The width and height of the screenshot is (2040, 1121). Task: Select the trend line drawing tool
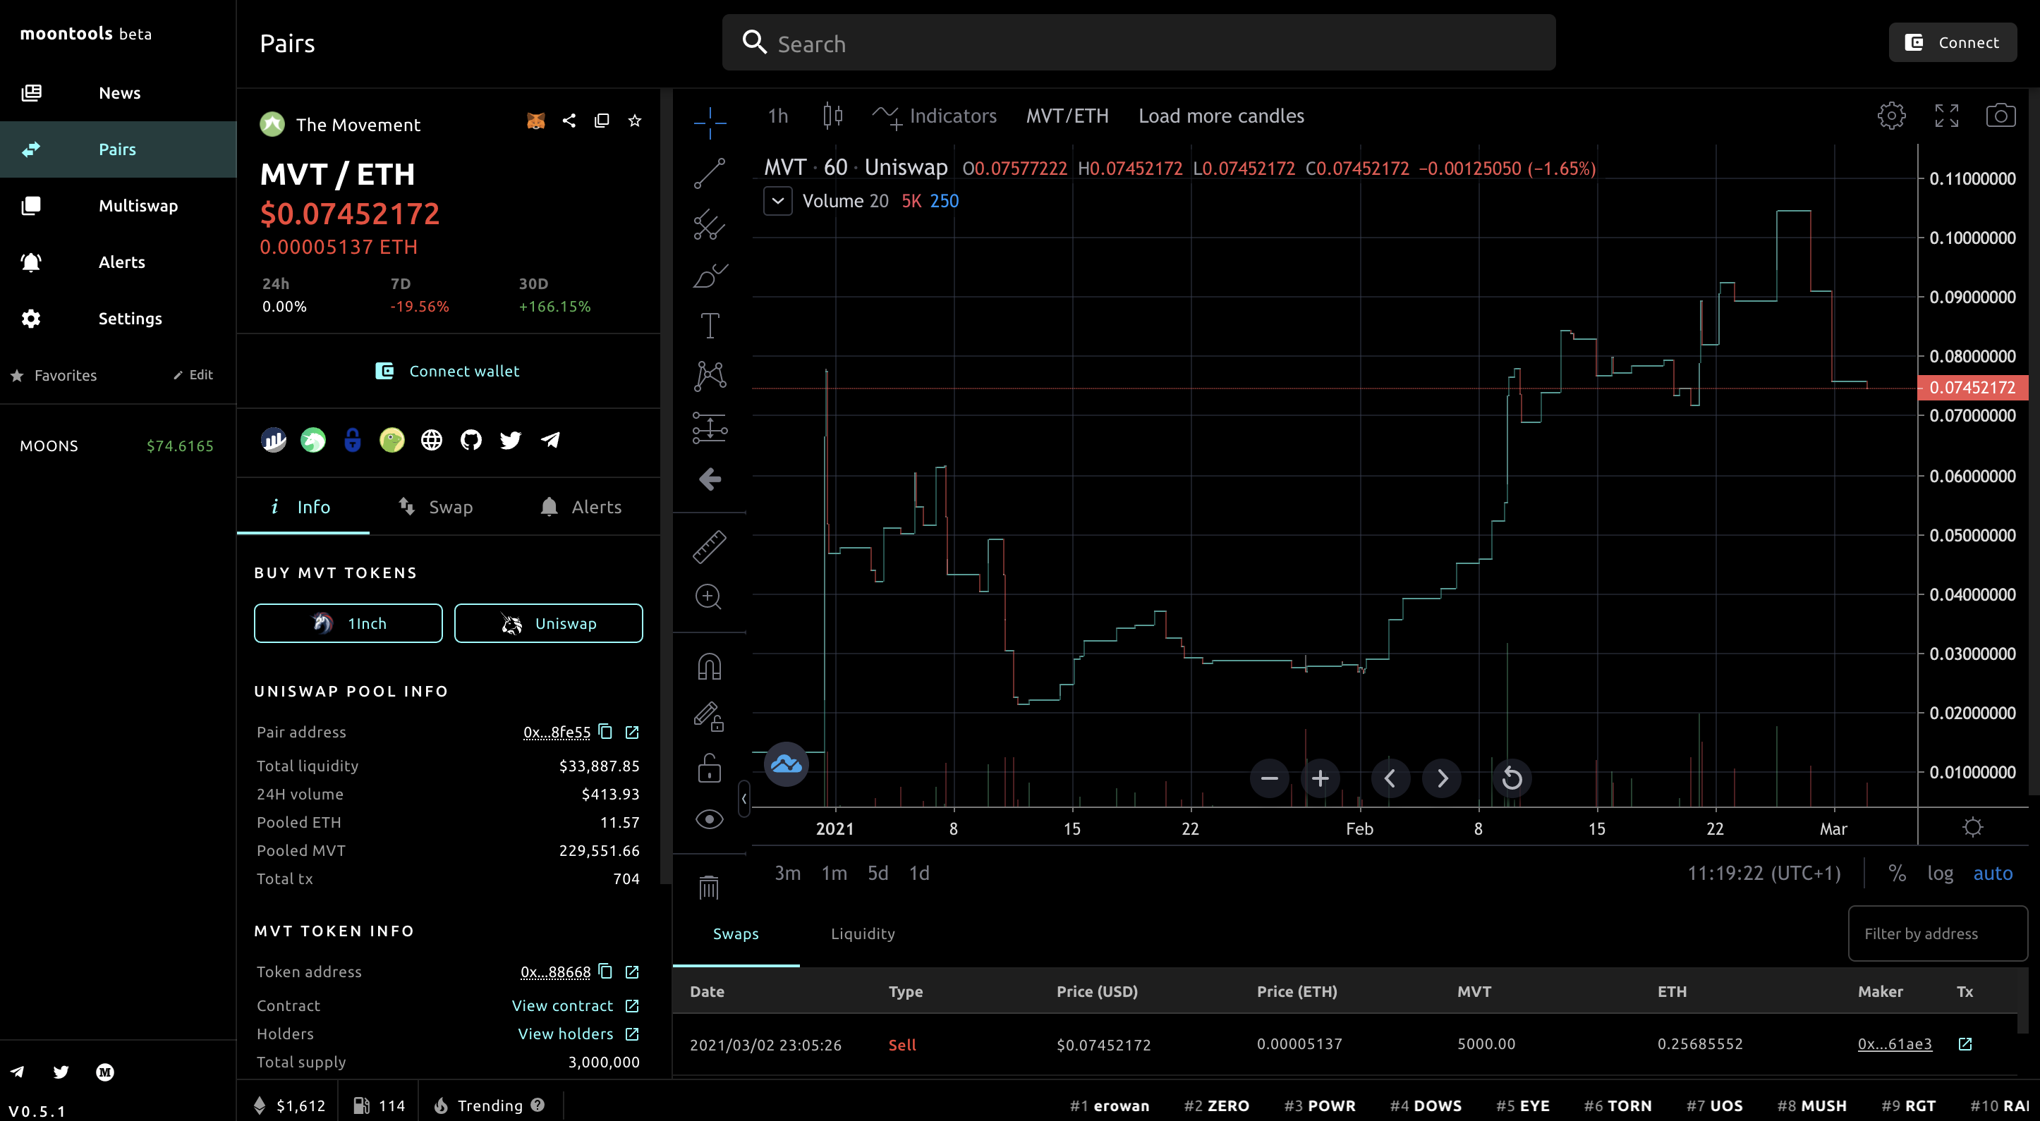[710, 173]
